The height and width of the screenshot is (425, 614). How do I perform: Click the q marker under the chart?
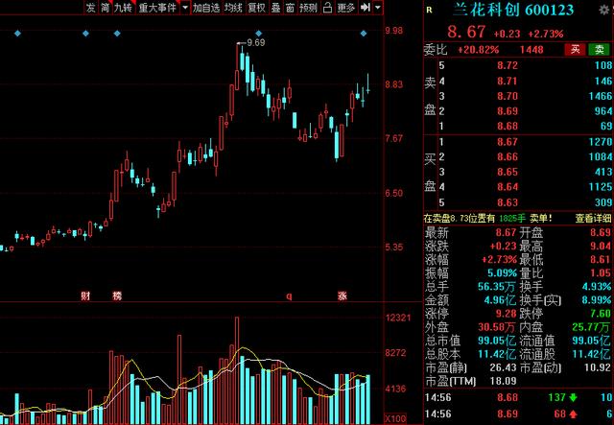tap(289, 296)
